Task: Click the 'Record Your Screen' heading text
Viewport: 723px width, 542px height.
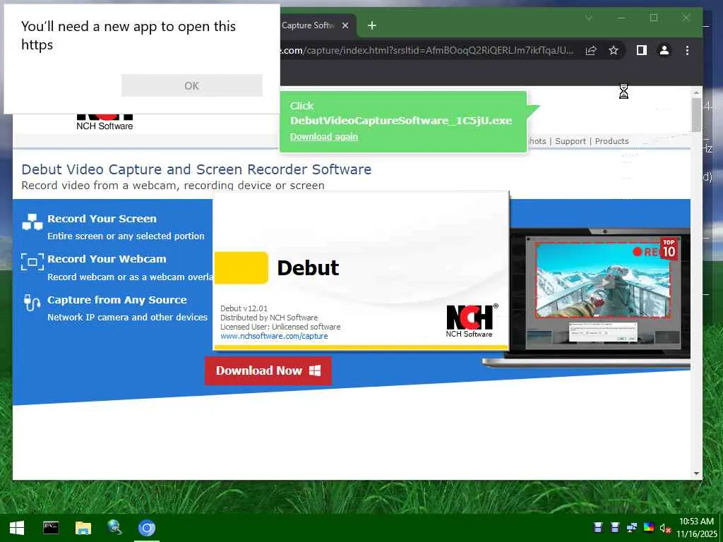Action: [x=102, y=219]
